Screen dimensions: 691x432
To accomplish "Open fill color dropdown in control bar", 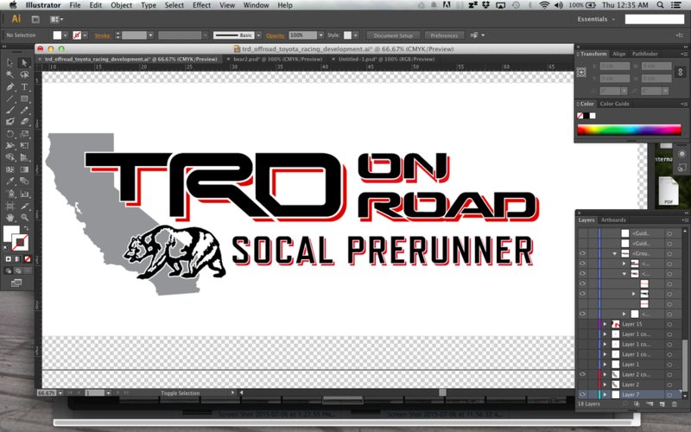I will click(x=66, y=35).
